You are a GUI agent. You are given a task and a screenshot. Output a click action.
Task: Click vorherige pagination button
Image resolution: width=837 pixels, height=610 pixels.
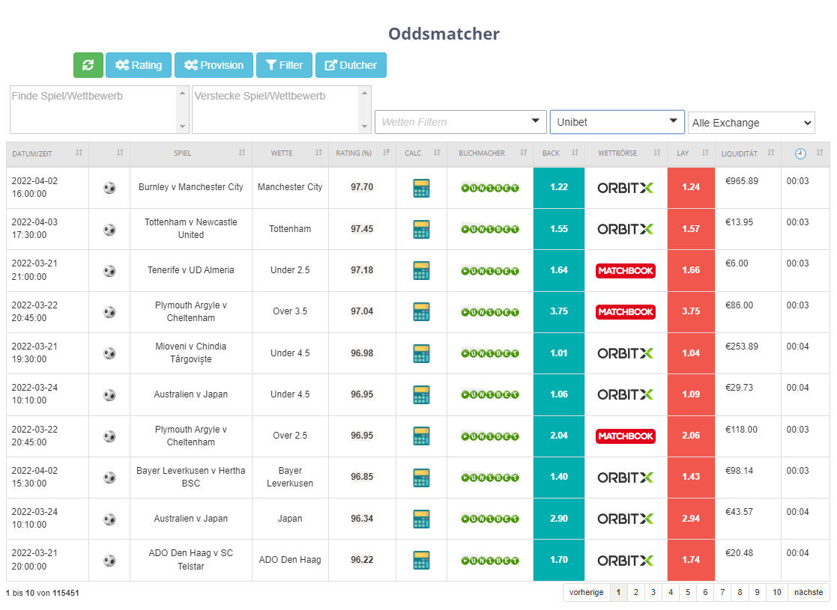[587, 592]
